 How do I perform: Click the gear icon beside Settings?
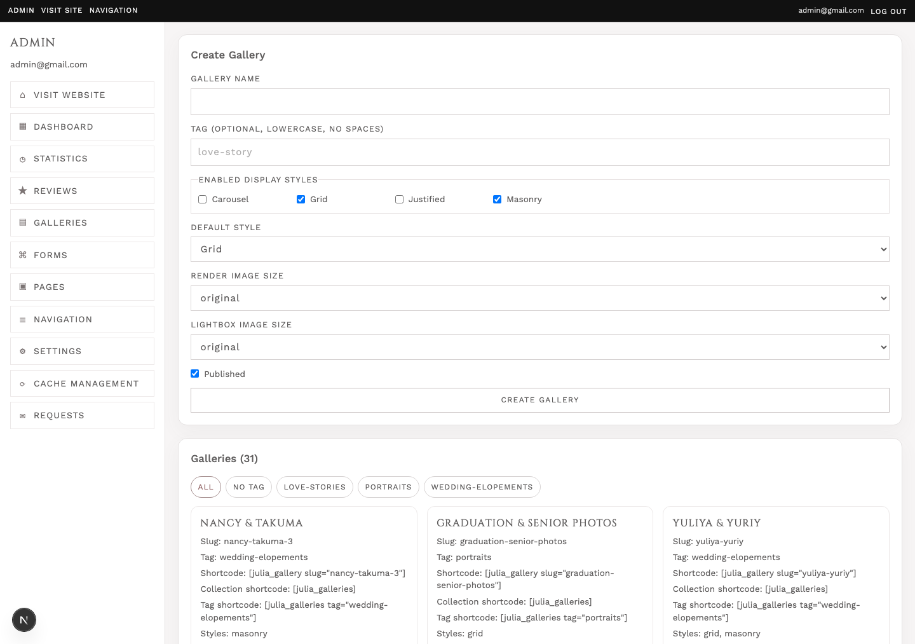pos(23,352)
